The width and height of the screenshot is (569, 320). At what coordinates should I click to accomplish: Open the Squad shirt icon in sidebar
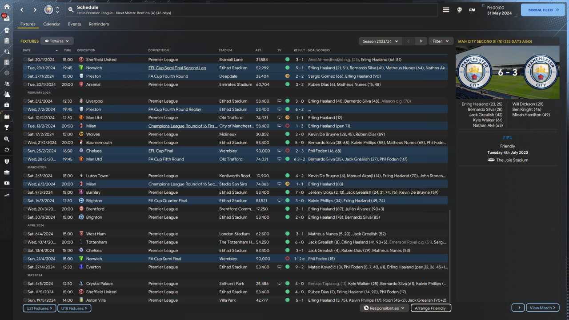tap(7, 30)
